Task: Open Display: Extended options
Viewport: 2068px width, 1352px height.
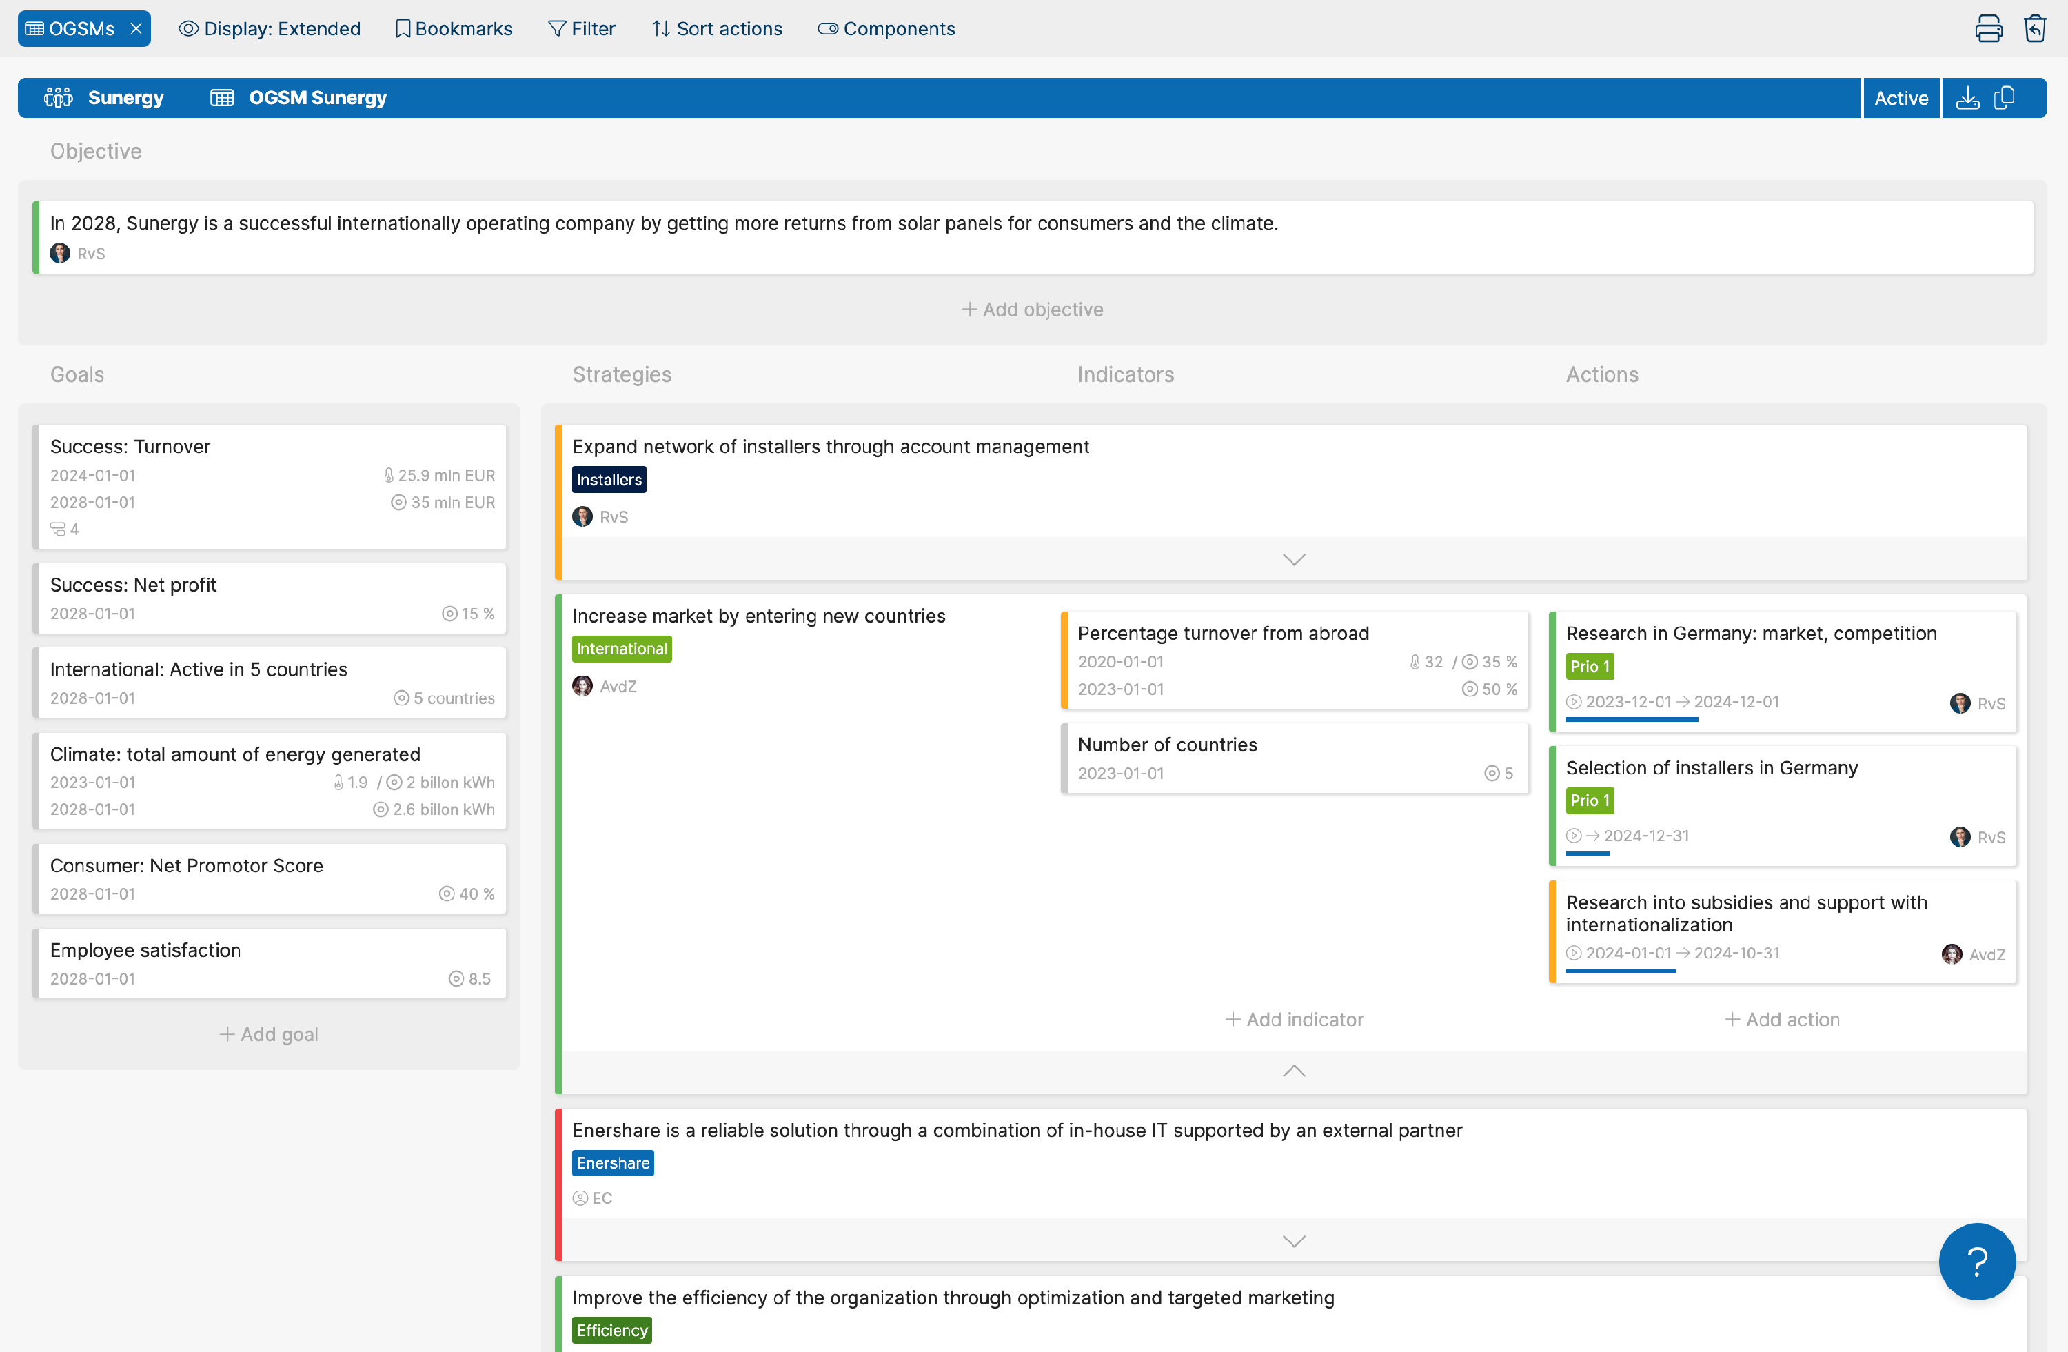Action: (x=270, y=29)
